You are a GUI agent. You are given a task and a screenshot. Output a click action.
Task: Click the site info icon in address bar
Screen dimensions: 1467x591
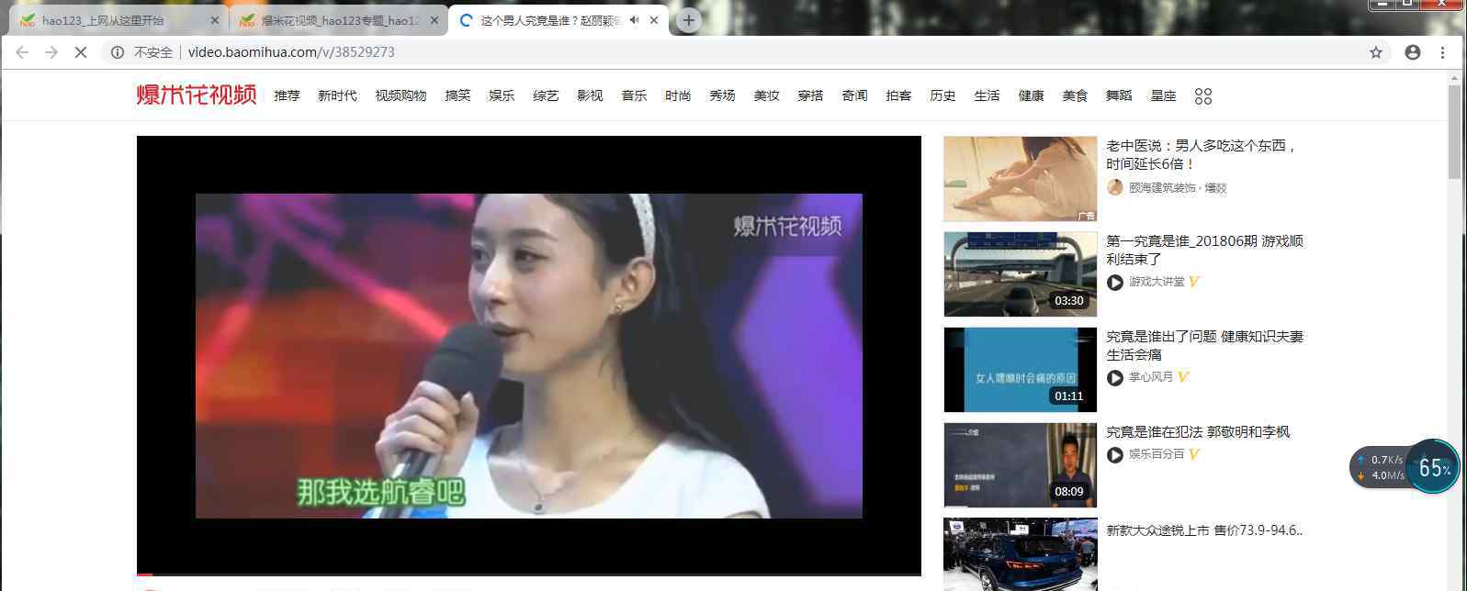[118, 52]
